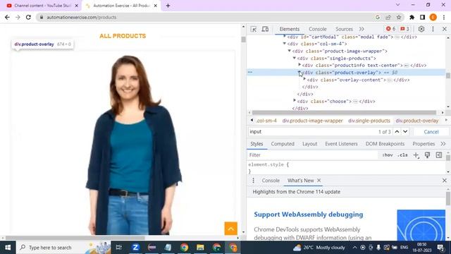Open a new browser tab
The image size is (451, 254).
click(x=168, y=6)
